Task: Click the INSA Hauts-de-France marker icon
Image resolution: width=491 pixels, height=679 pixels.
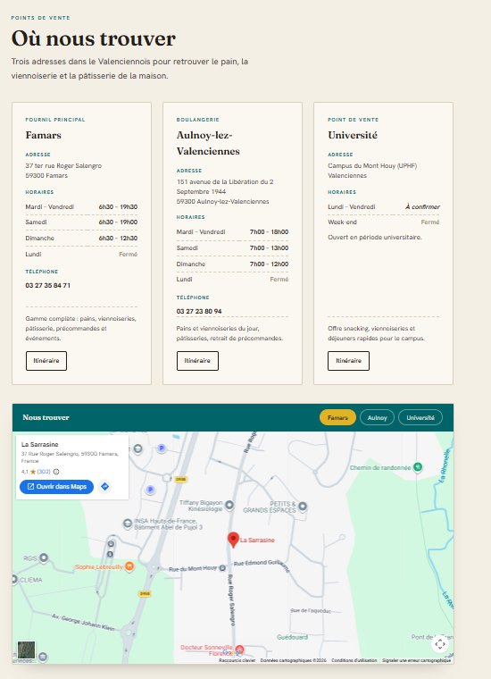Action: (x=128, y=524)
